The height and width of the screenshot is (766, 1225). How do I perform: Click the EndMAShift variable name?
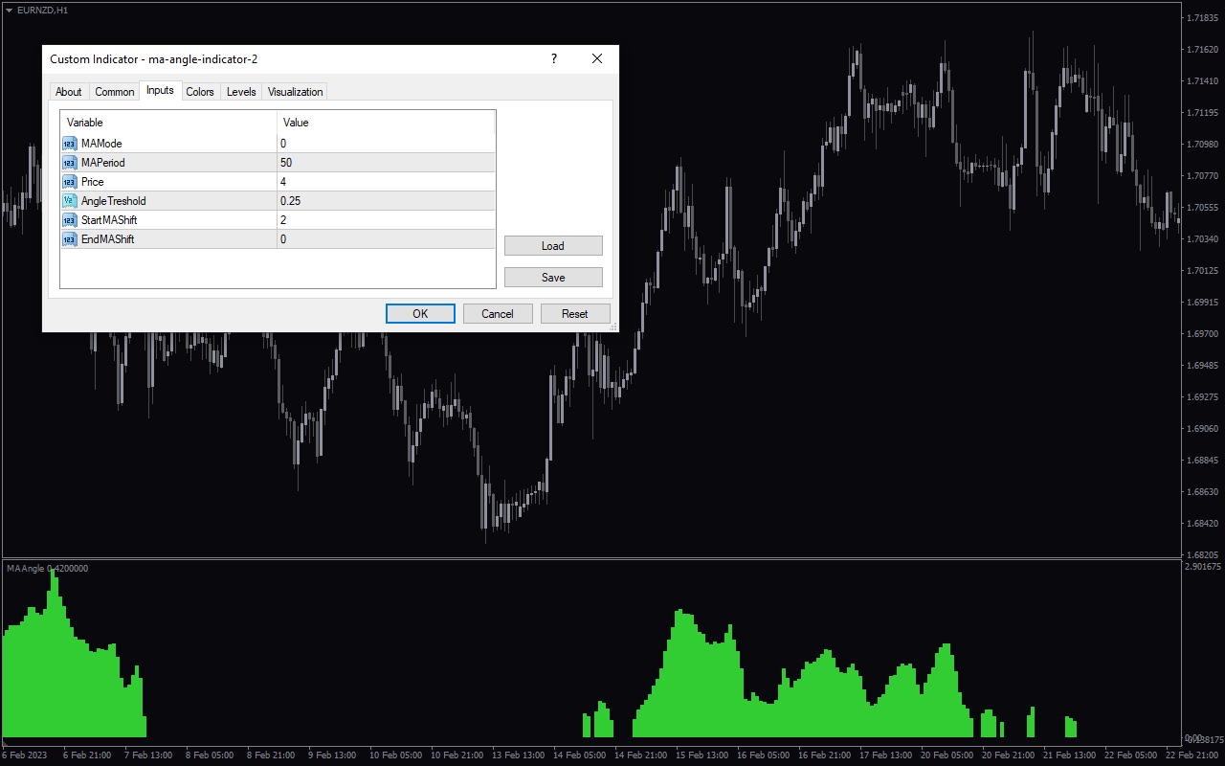pos(107,239)
